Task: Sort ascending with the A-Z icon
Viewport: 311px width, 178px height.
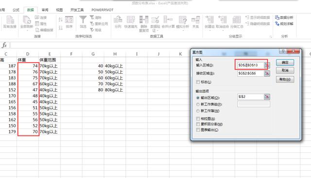Action: (61, 19)
